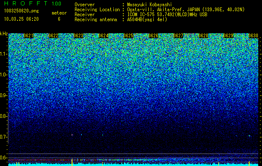Select the observer name Masayuki Kobayashi
Viewport: 262px width, 166px height.
click(150, 5)
